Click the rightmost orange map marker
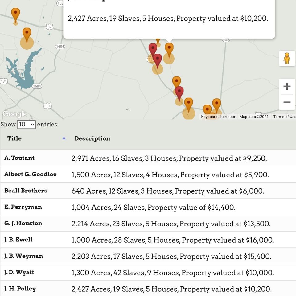 click(216, 105)
